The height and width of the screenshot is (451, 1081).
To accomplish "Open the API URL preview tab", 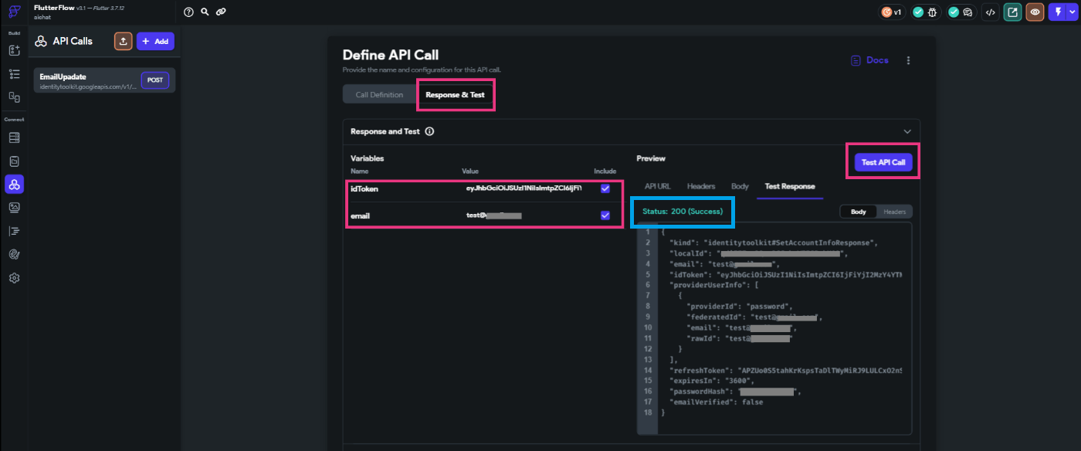I will (x=658, y=186).
